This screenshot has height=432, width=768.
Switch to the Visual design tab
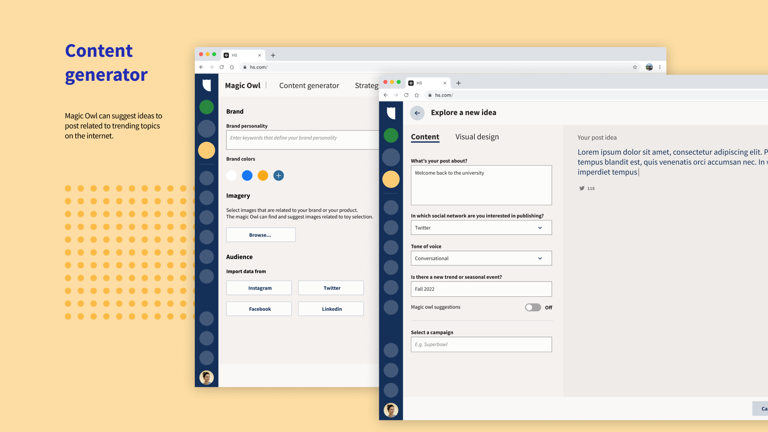point(477,137)
